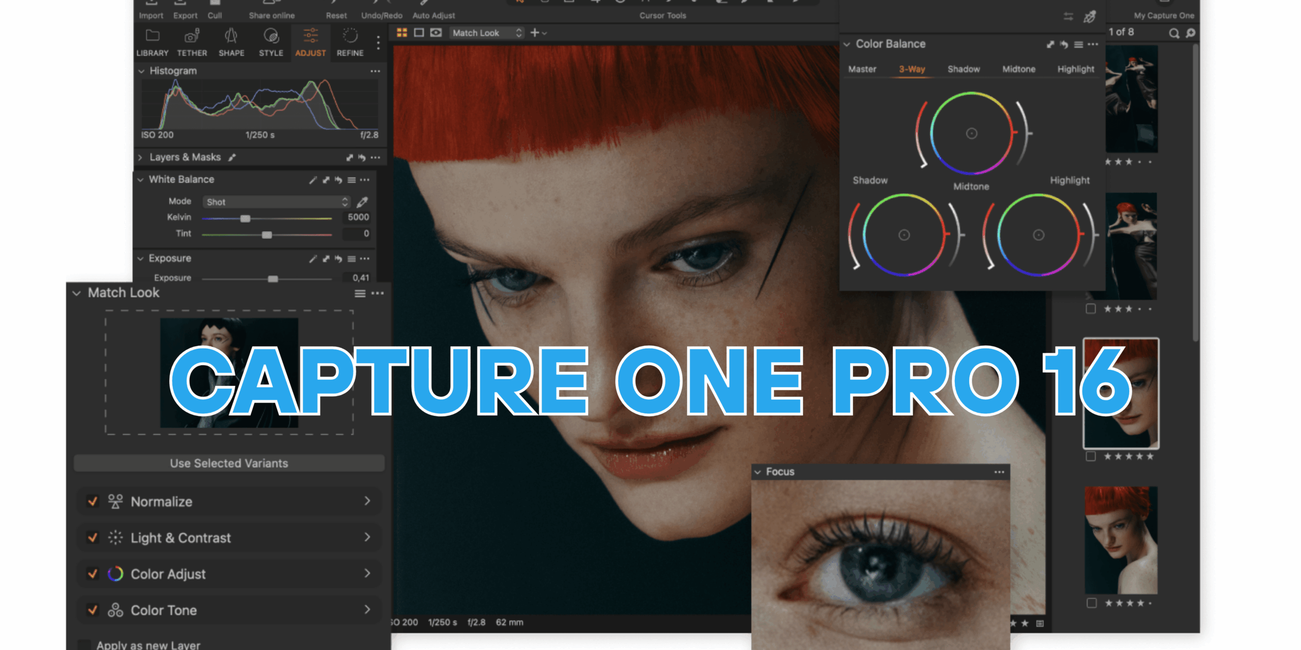The width and height of the screenshot is (1301, 650).
Task: Open the Tether tool tab
Action: 192,43
